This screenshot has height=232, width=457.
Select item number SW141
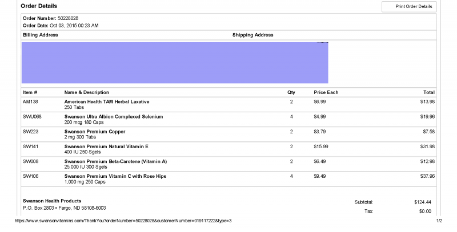tap(30, 146)
